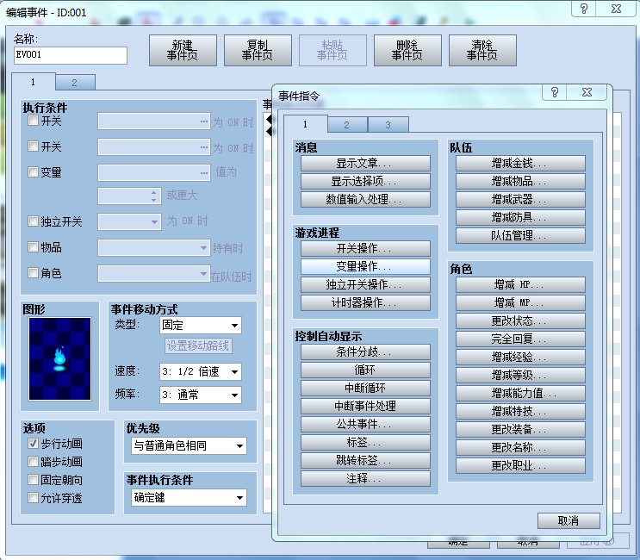Enable the 角色 condition checkbox
The height and width of the screenshot is (560, 640).
(33, 272)
